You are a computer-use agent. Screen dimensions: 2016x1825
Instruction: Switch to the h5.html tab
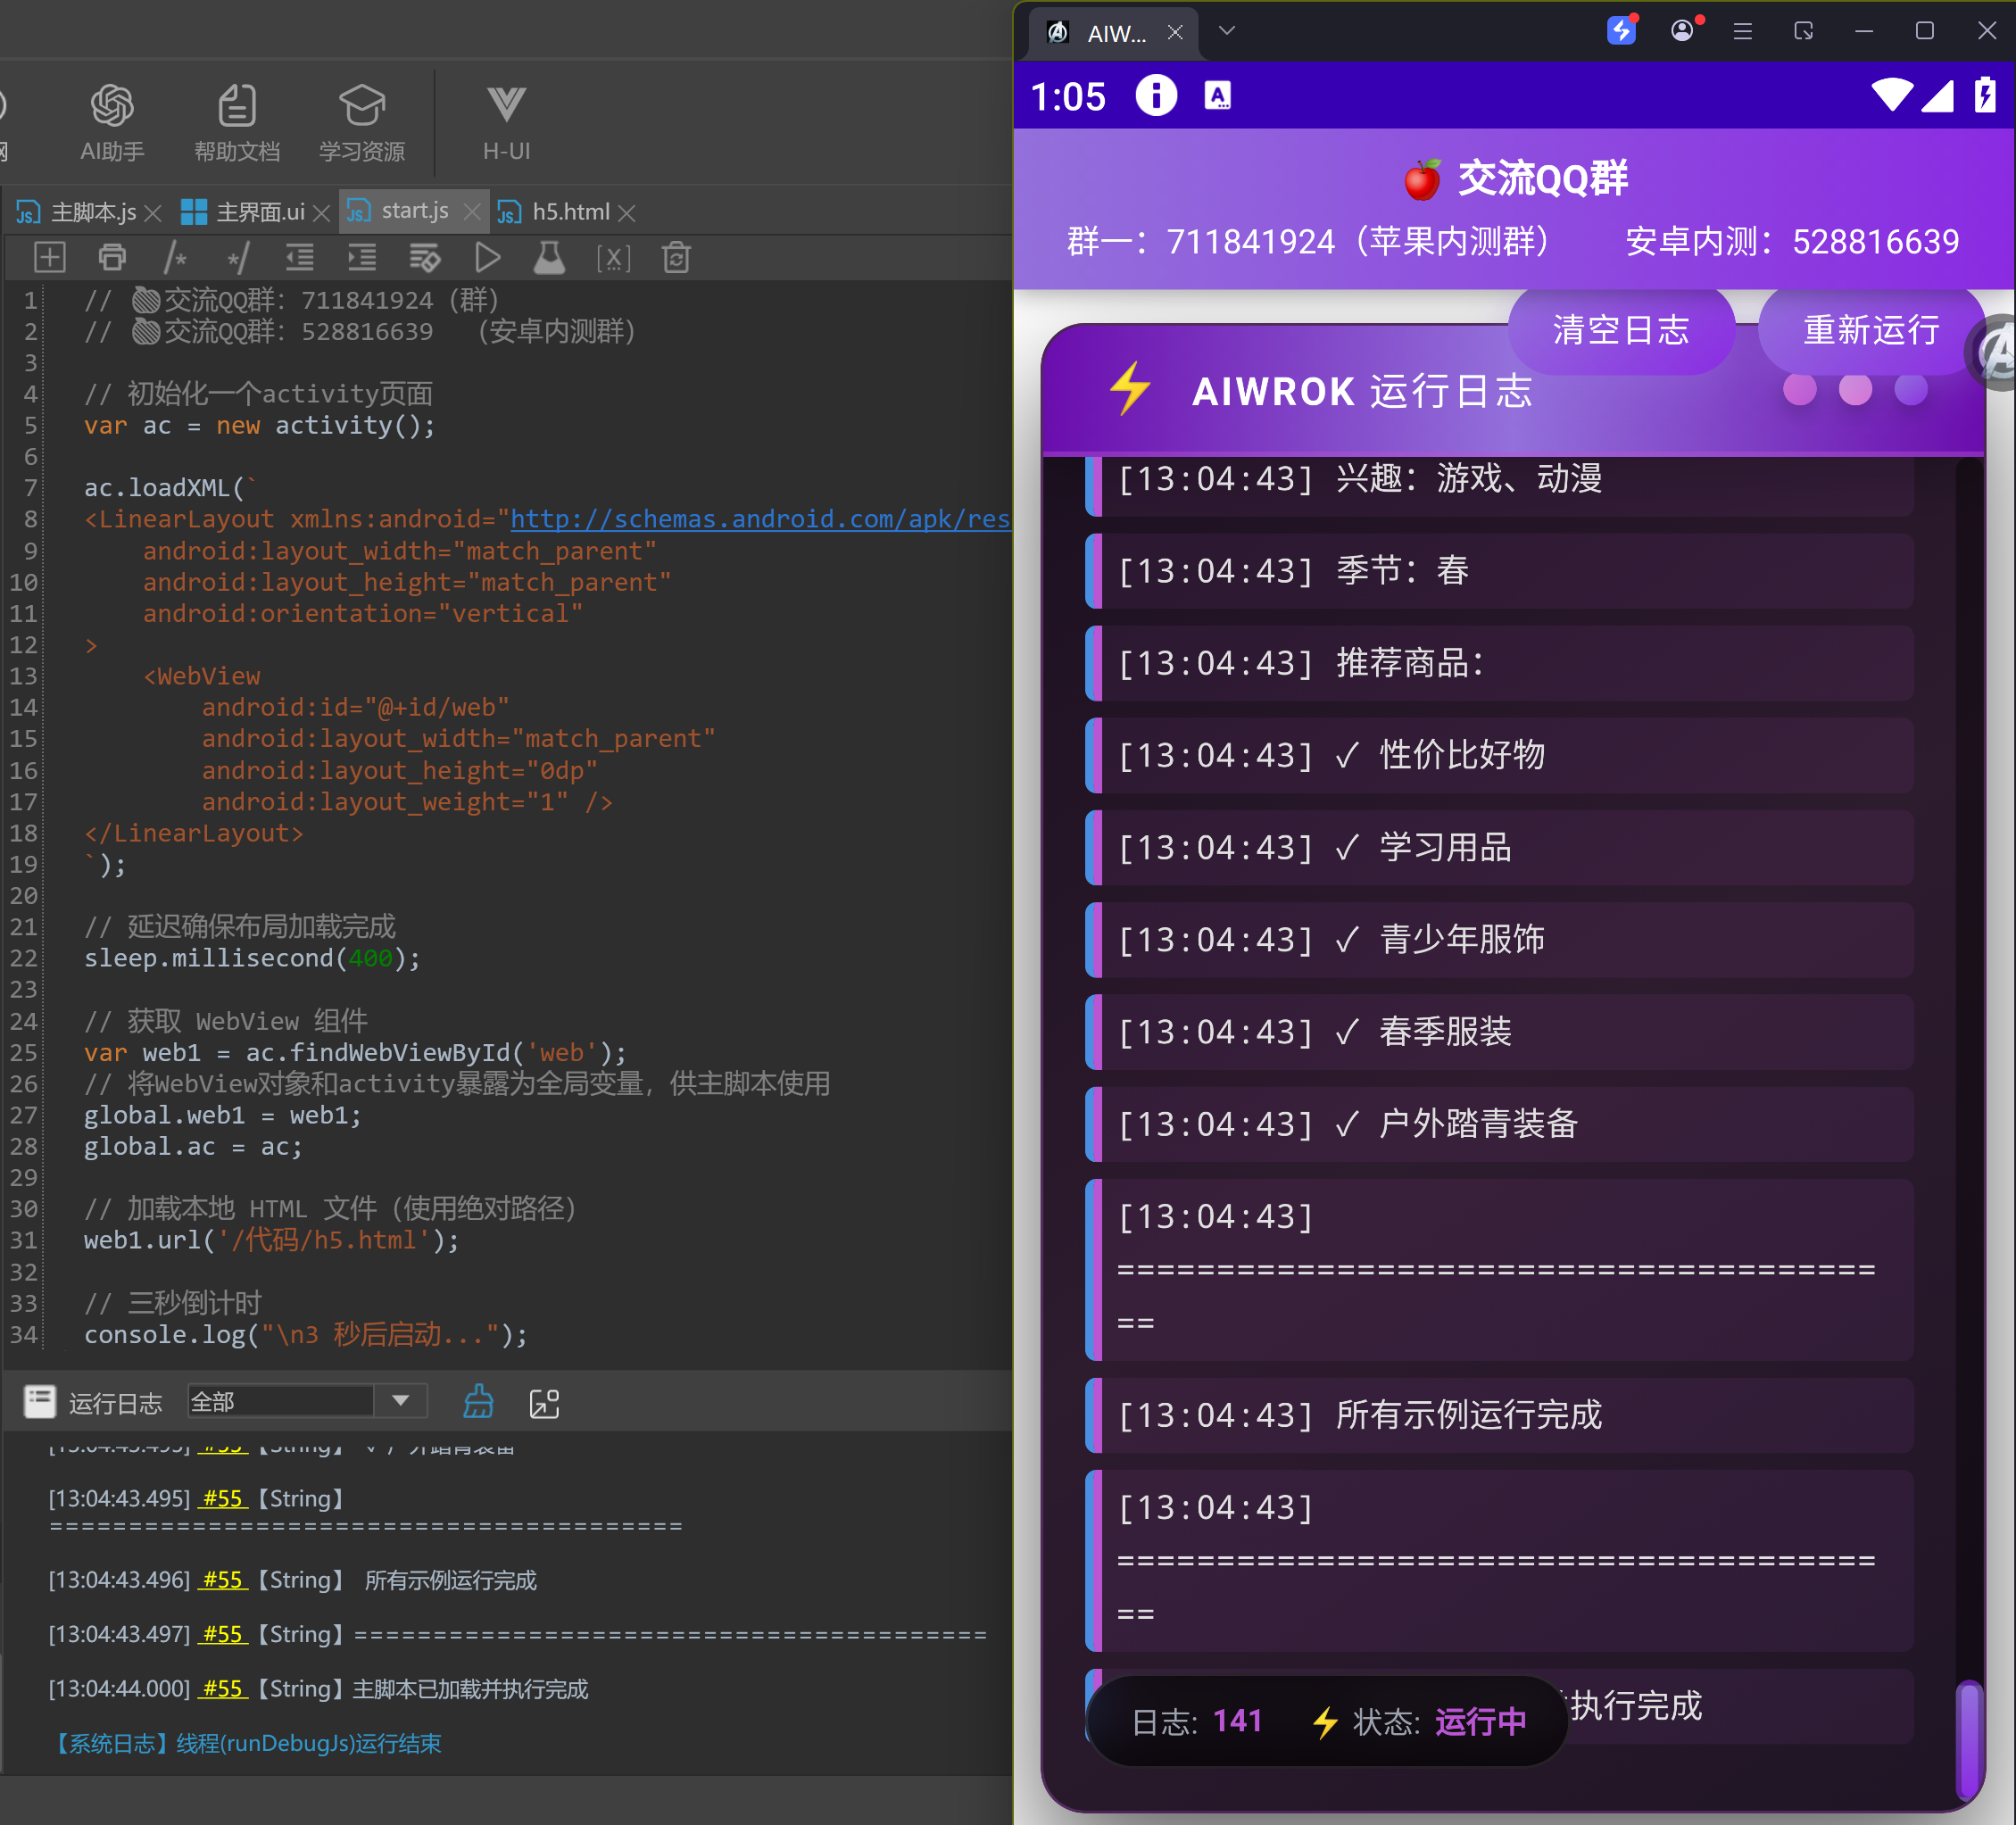(x=554, y=212)
